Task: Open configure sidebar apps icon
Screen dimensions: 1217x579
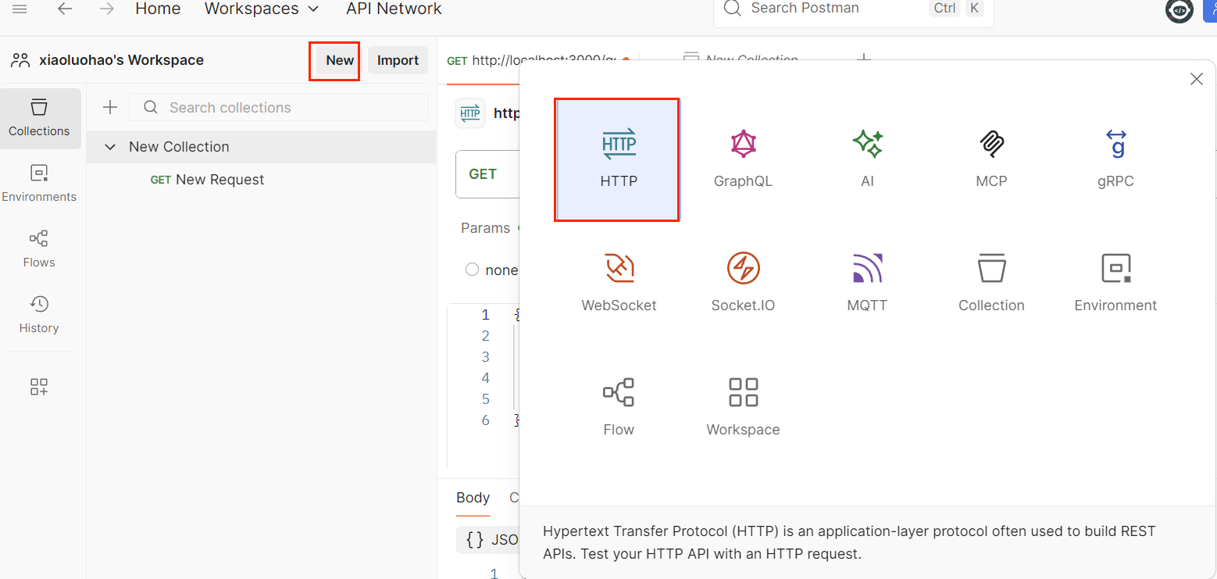Action: 39,386
